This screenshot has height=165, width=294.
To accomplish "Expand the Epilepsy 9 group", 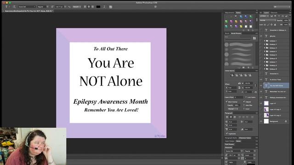I will [x=265, y=69].
